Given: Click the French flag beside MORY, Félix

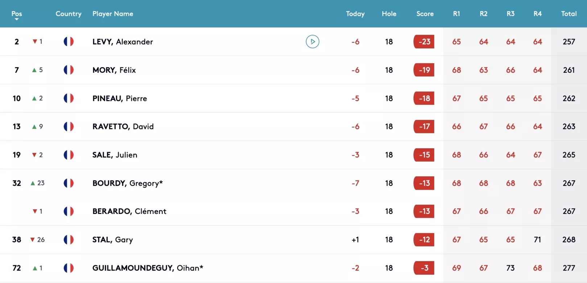Looking at the screenshot, I should click(x=69, y=70).
